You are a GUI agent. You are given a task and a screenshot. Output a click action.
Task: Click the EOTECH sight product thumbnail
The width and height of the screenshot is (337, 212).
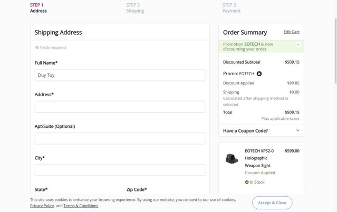232,158
